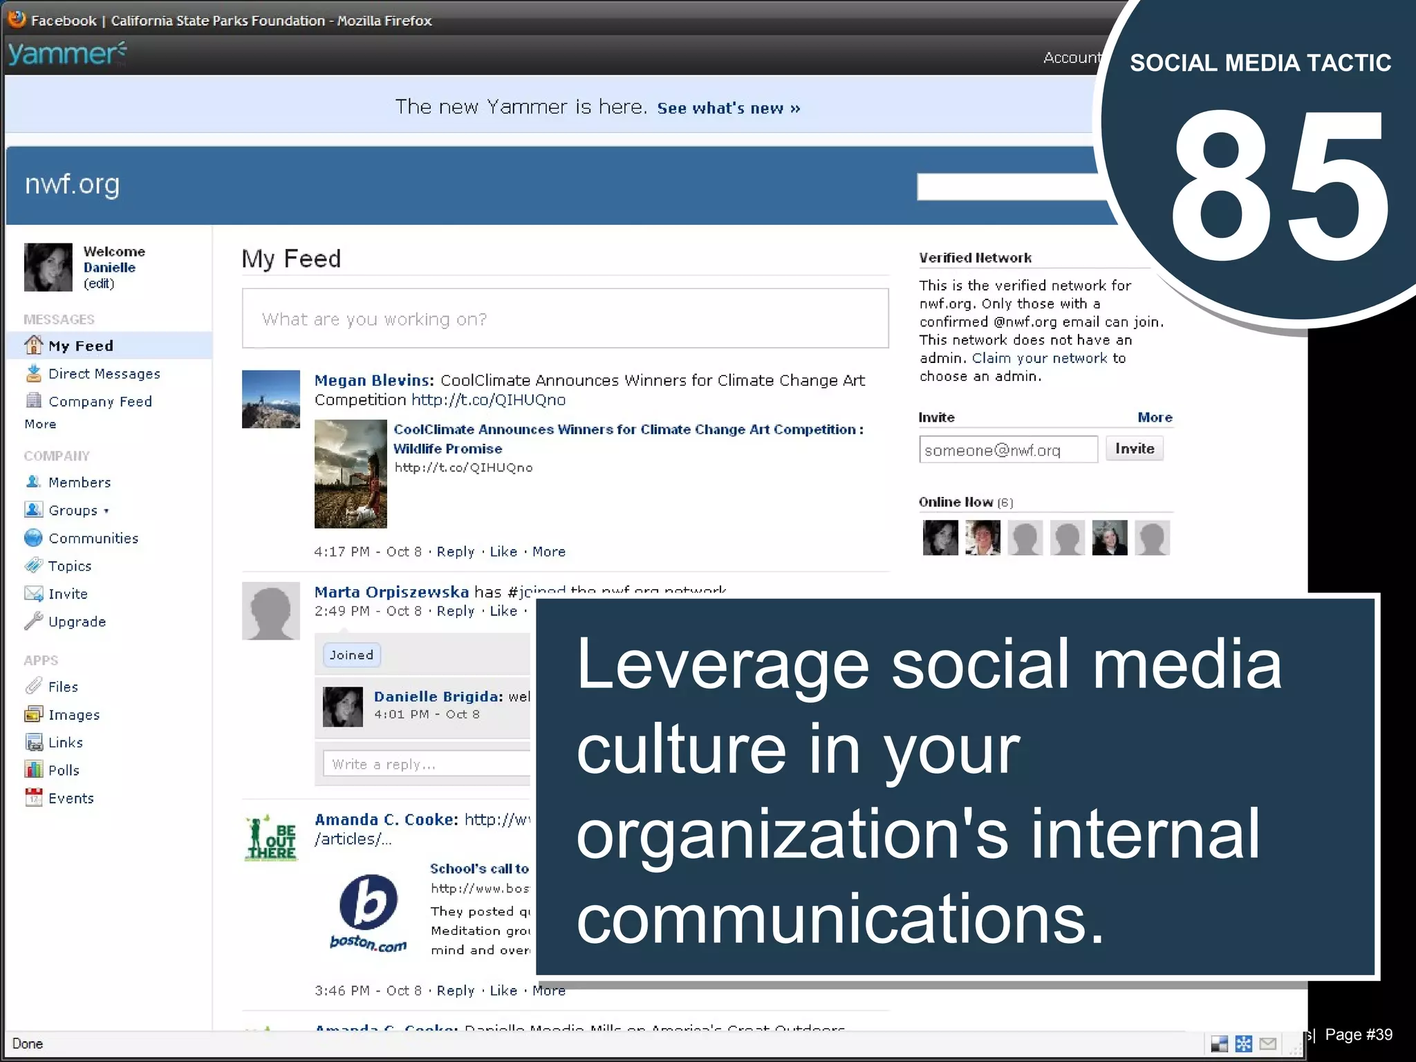
Task: Open Topics page
Action: tap(70, 566)
